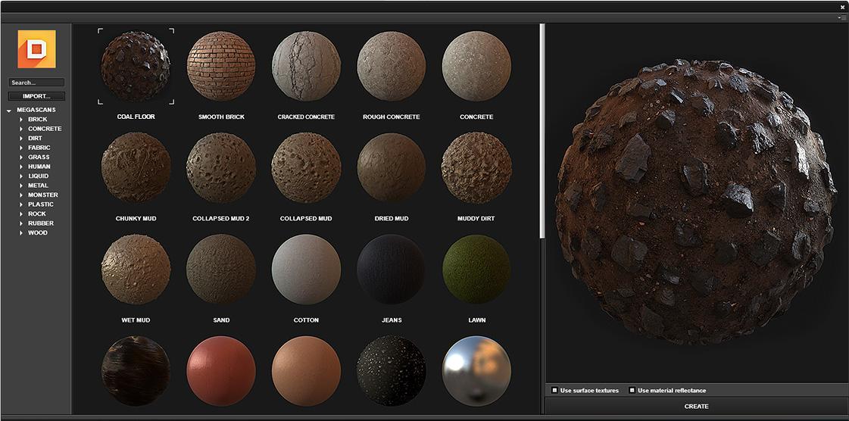Select the Collapsed Mud 2 material sphere
The height and width of the screenshot is (421, 849).
click(221, 168)
